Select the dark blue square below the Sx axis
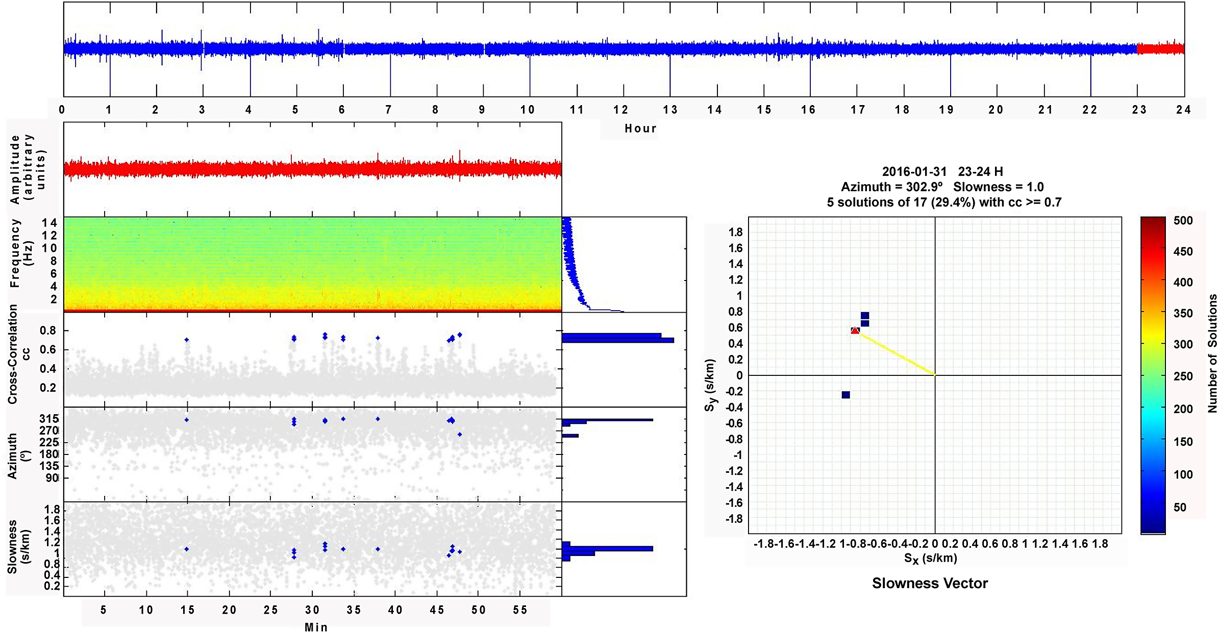 (845, 395)
